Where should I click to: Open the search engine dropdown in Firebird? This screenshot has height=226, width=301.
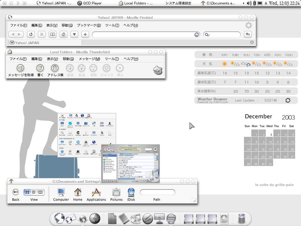tap(207, 35)
